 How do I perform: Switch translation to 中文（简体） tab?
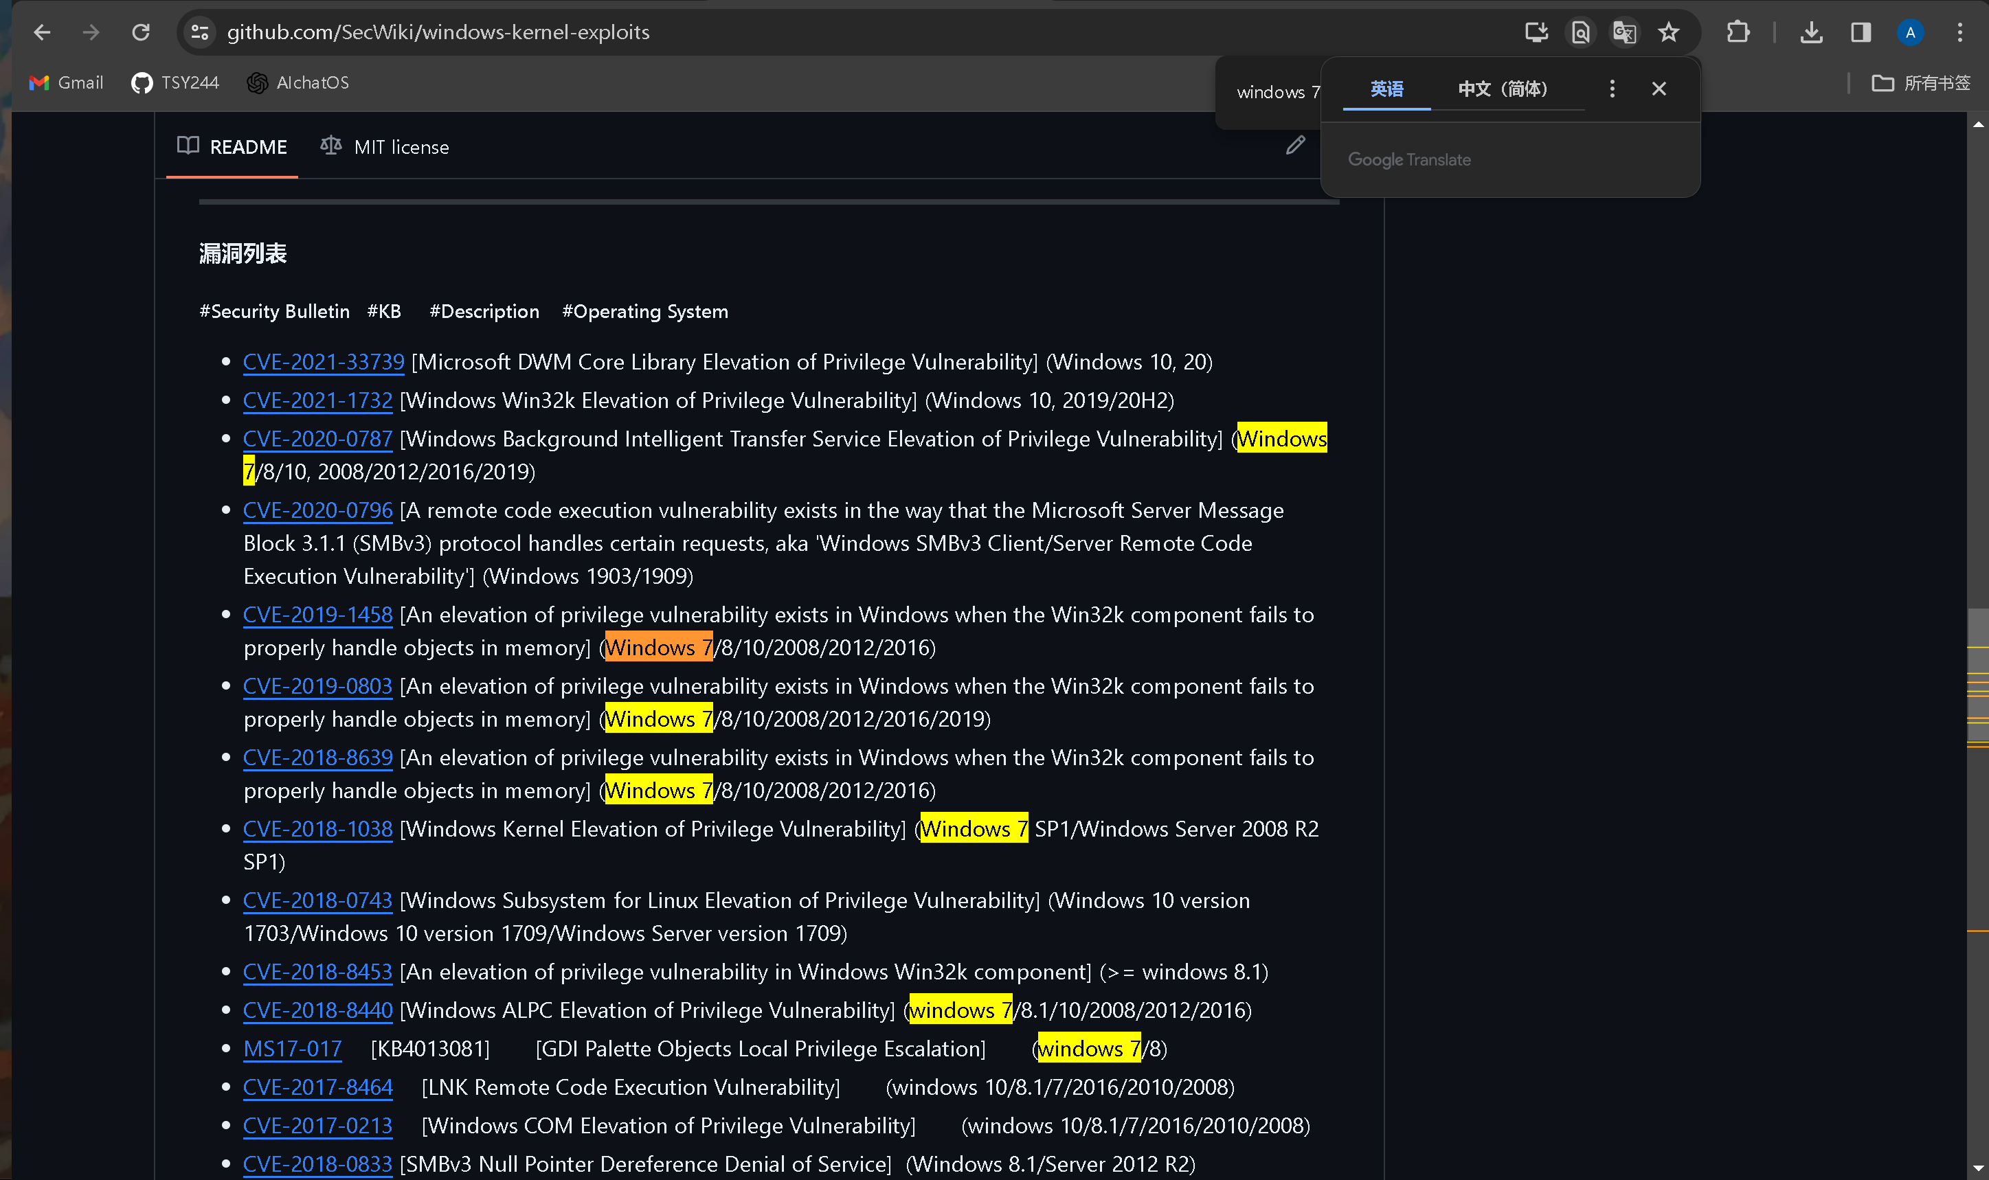tap(1503, 89)
